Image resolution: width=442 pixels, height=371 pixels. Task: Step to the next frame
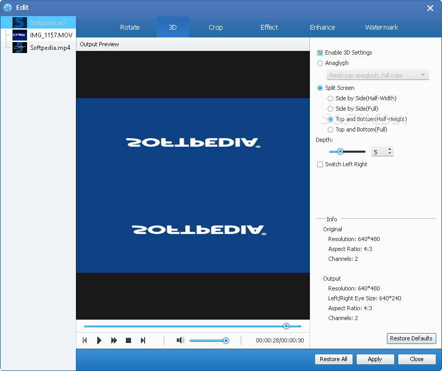[x=143, y=340]
